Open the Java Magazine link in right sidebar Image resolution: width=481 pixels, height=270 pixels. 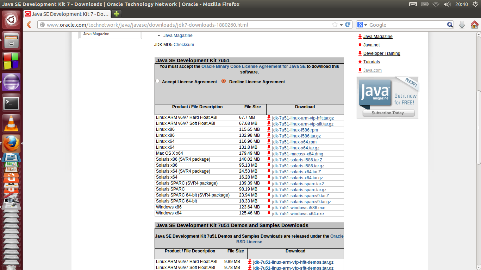pyautogui.click(x=378, y=37)
